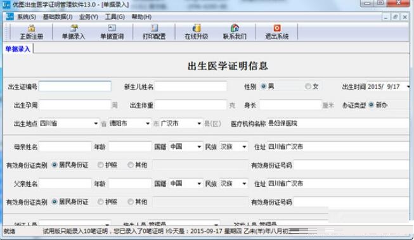Image resolution: width=414 pixels, height=240 pixels.
Task: Select the 新办 certificate type radio
Action: pos(372,104)
